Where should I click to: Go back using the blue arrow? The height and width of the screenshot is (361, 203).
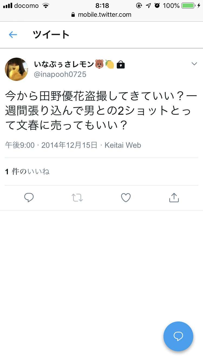(x=13, y=35)
